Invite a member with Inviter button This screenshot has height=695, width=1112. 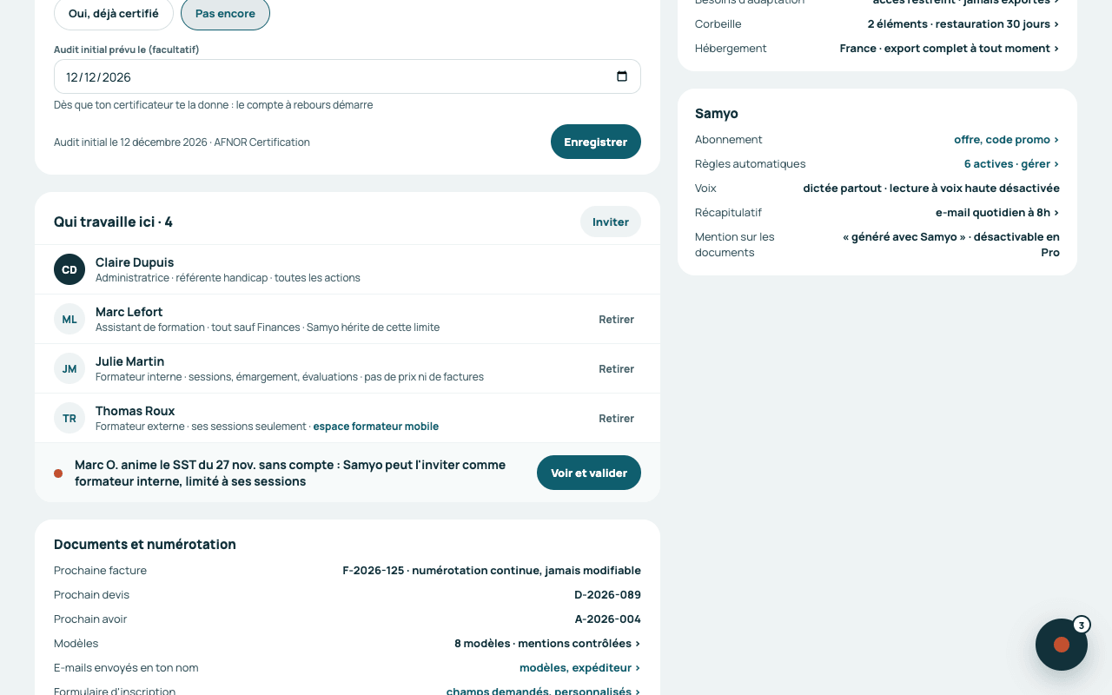[x=611, y=222]
